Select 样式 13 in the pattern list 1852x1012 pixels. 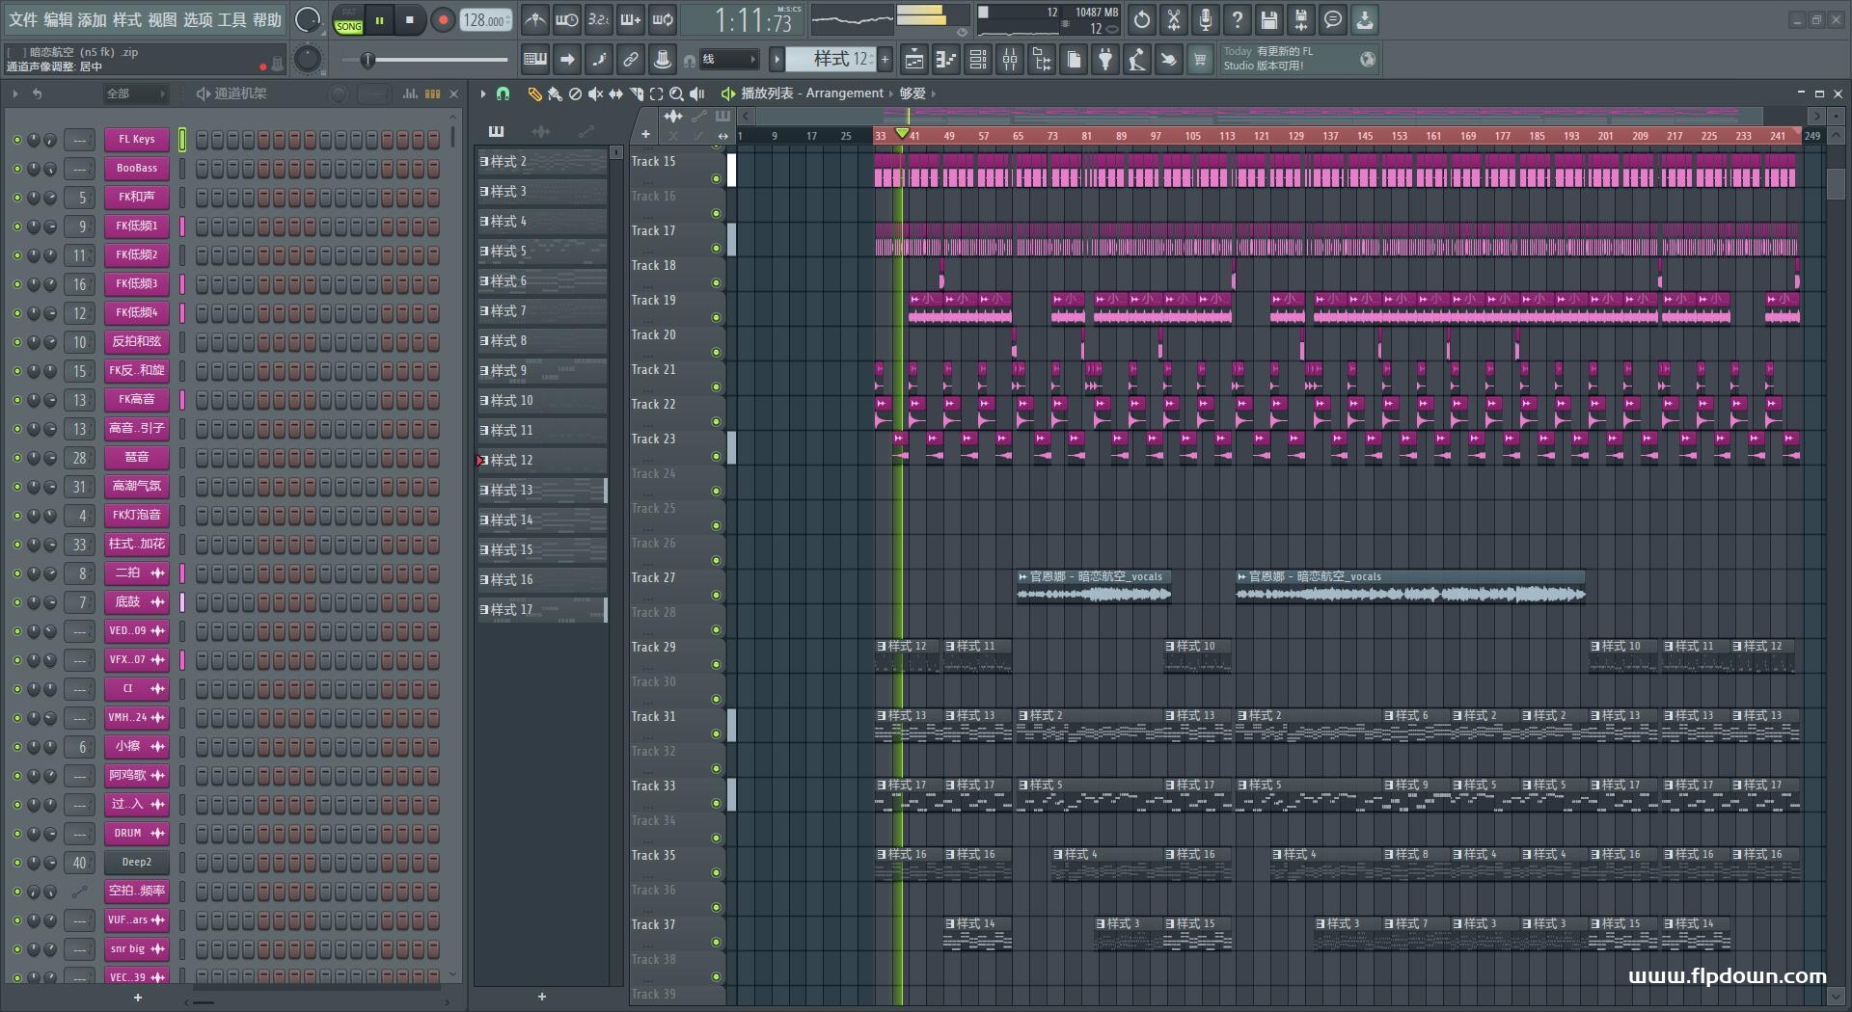point(541,491)
